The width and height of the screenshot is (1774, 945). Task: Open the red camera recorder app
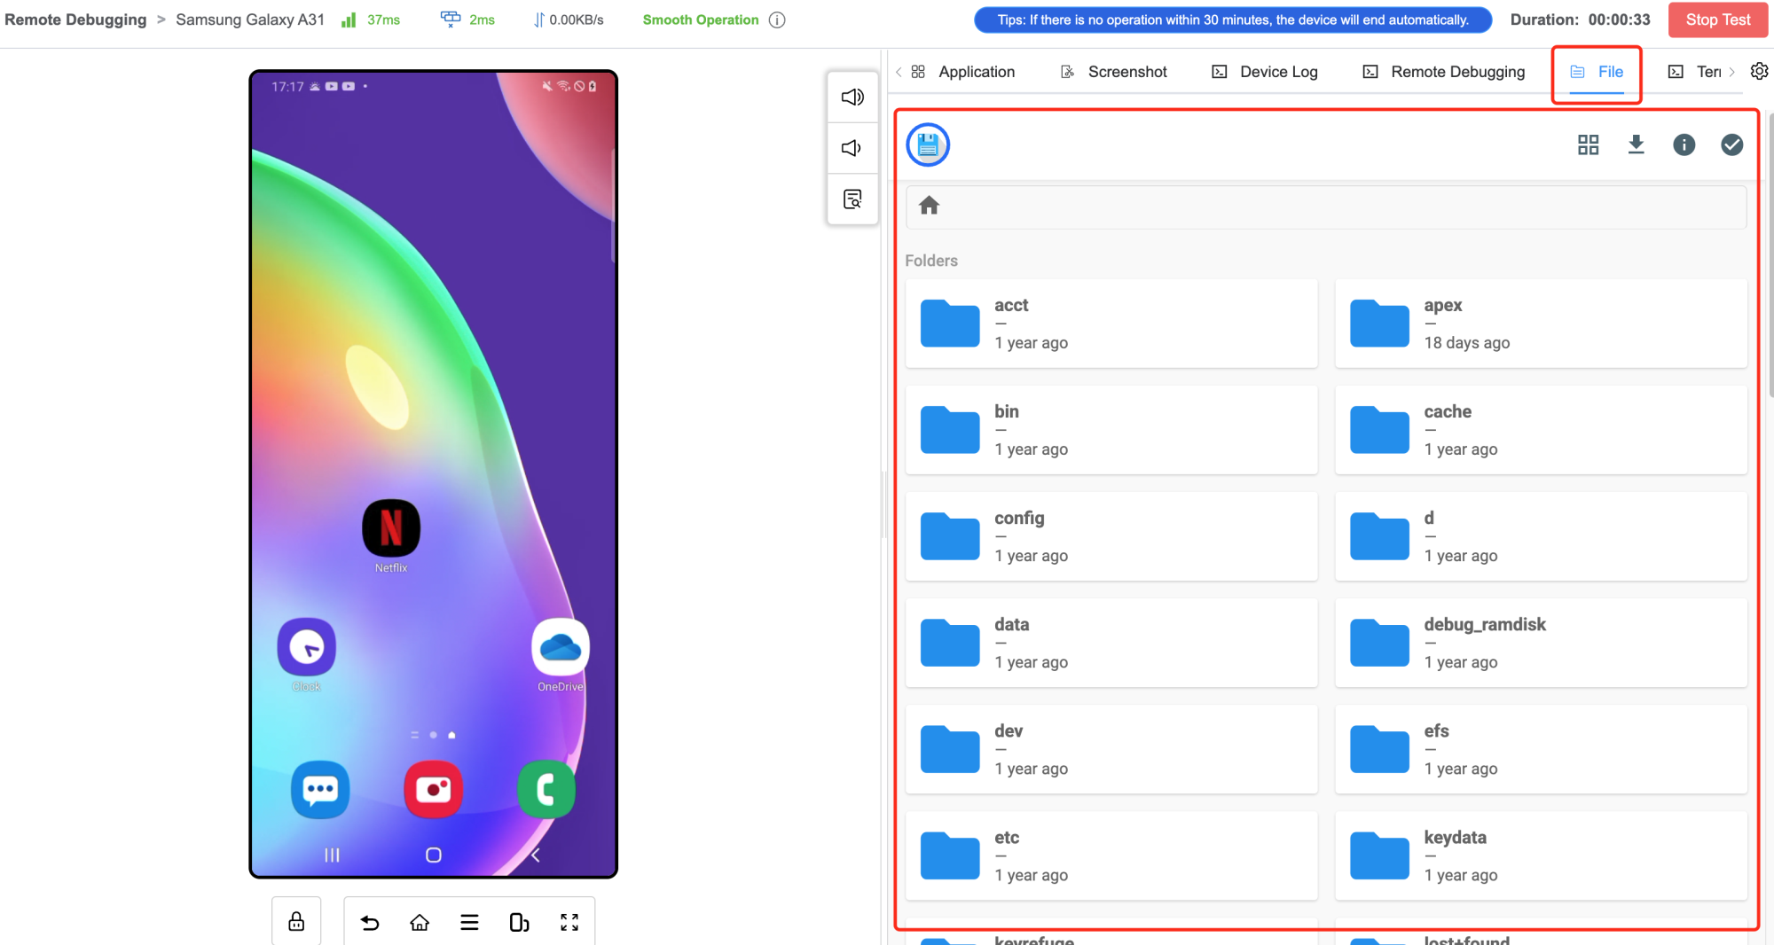[x=433, y=789]
